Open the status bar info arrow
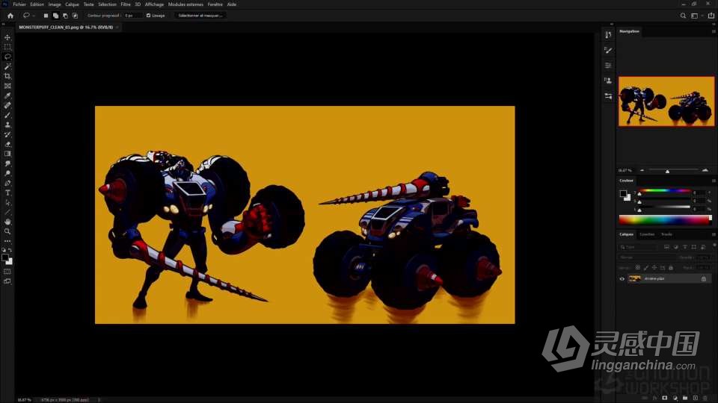 point(99,400)
